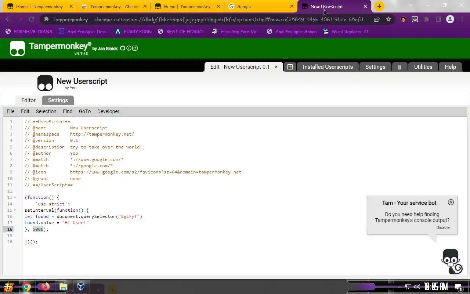Open File Explorer from the taskbar
The width and height of the screenshot is (470, 294).
[x=63, y=287]
